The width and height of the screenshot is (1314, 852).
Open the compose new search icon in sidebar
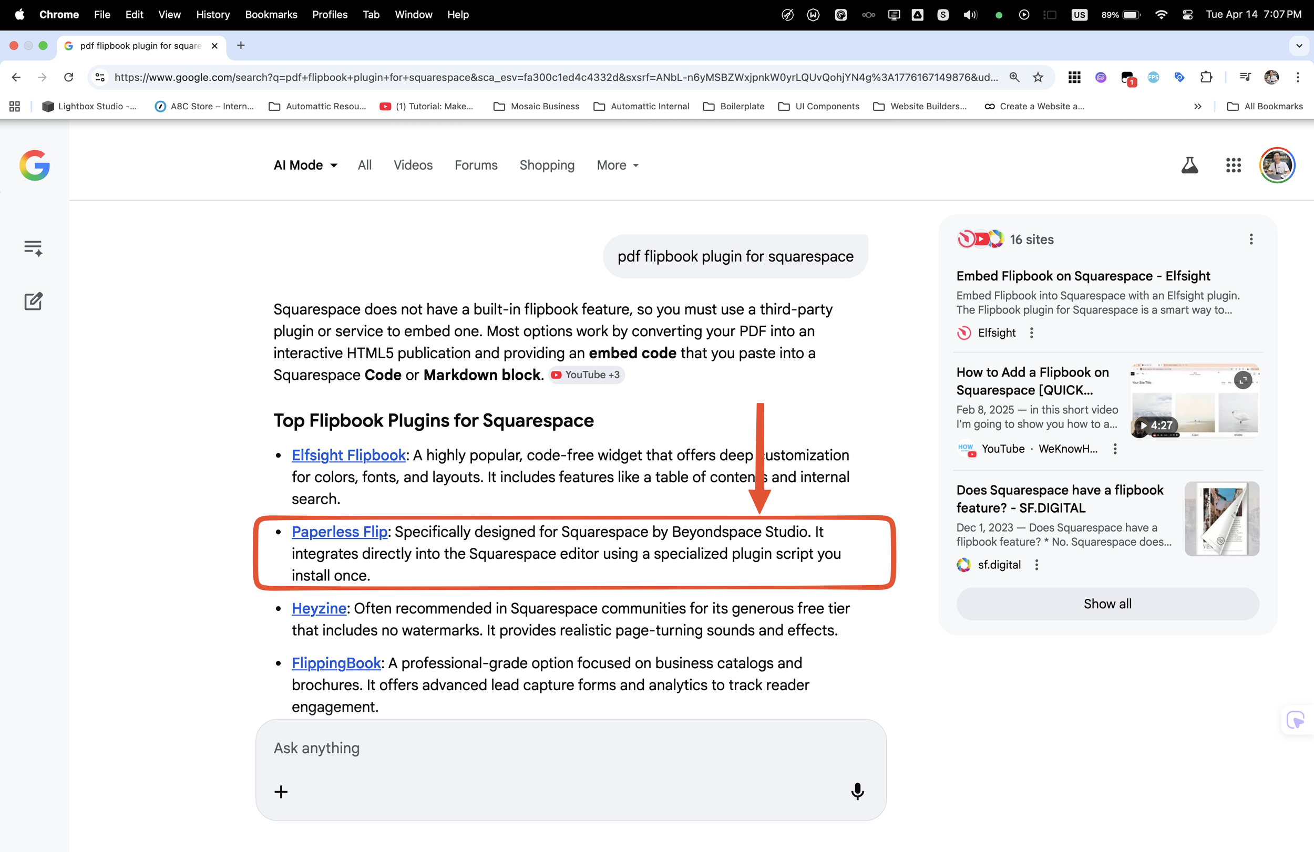pos(33,302)
